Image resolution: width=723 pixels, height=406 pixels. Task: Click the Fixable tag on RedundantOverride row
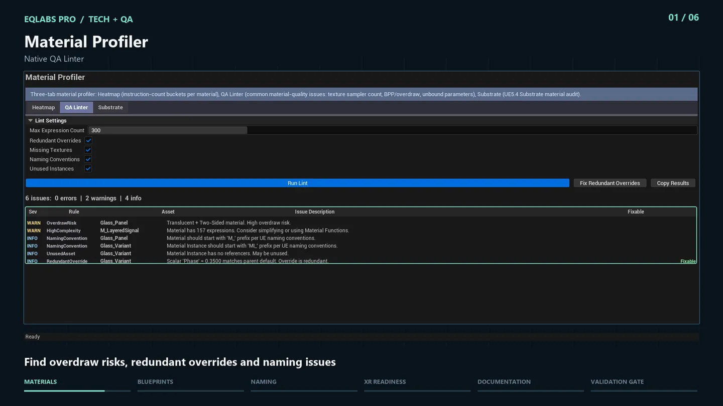688,261
